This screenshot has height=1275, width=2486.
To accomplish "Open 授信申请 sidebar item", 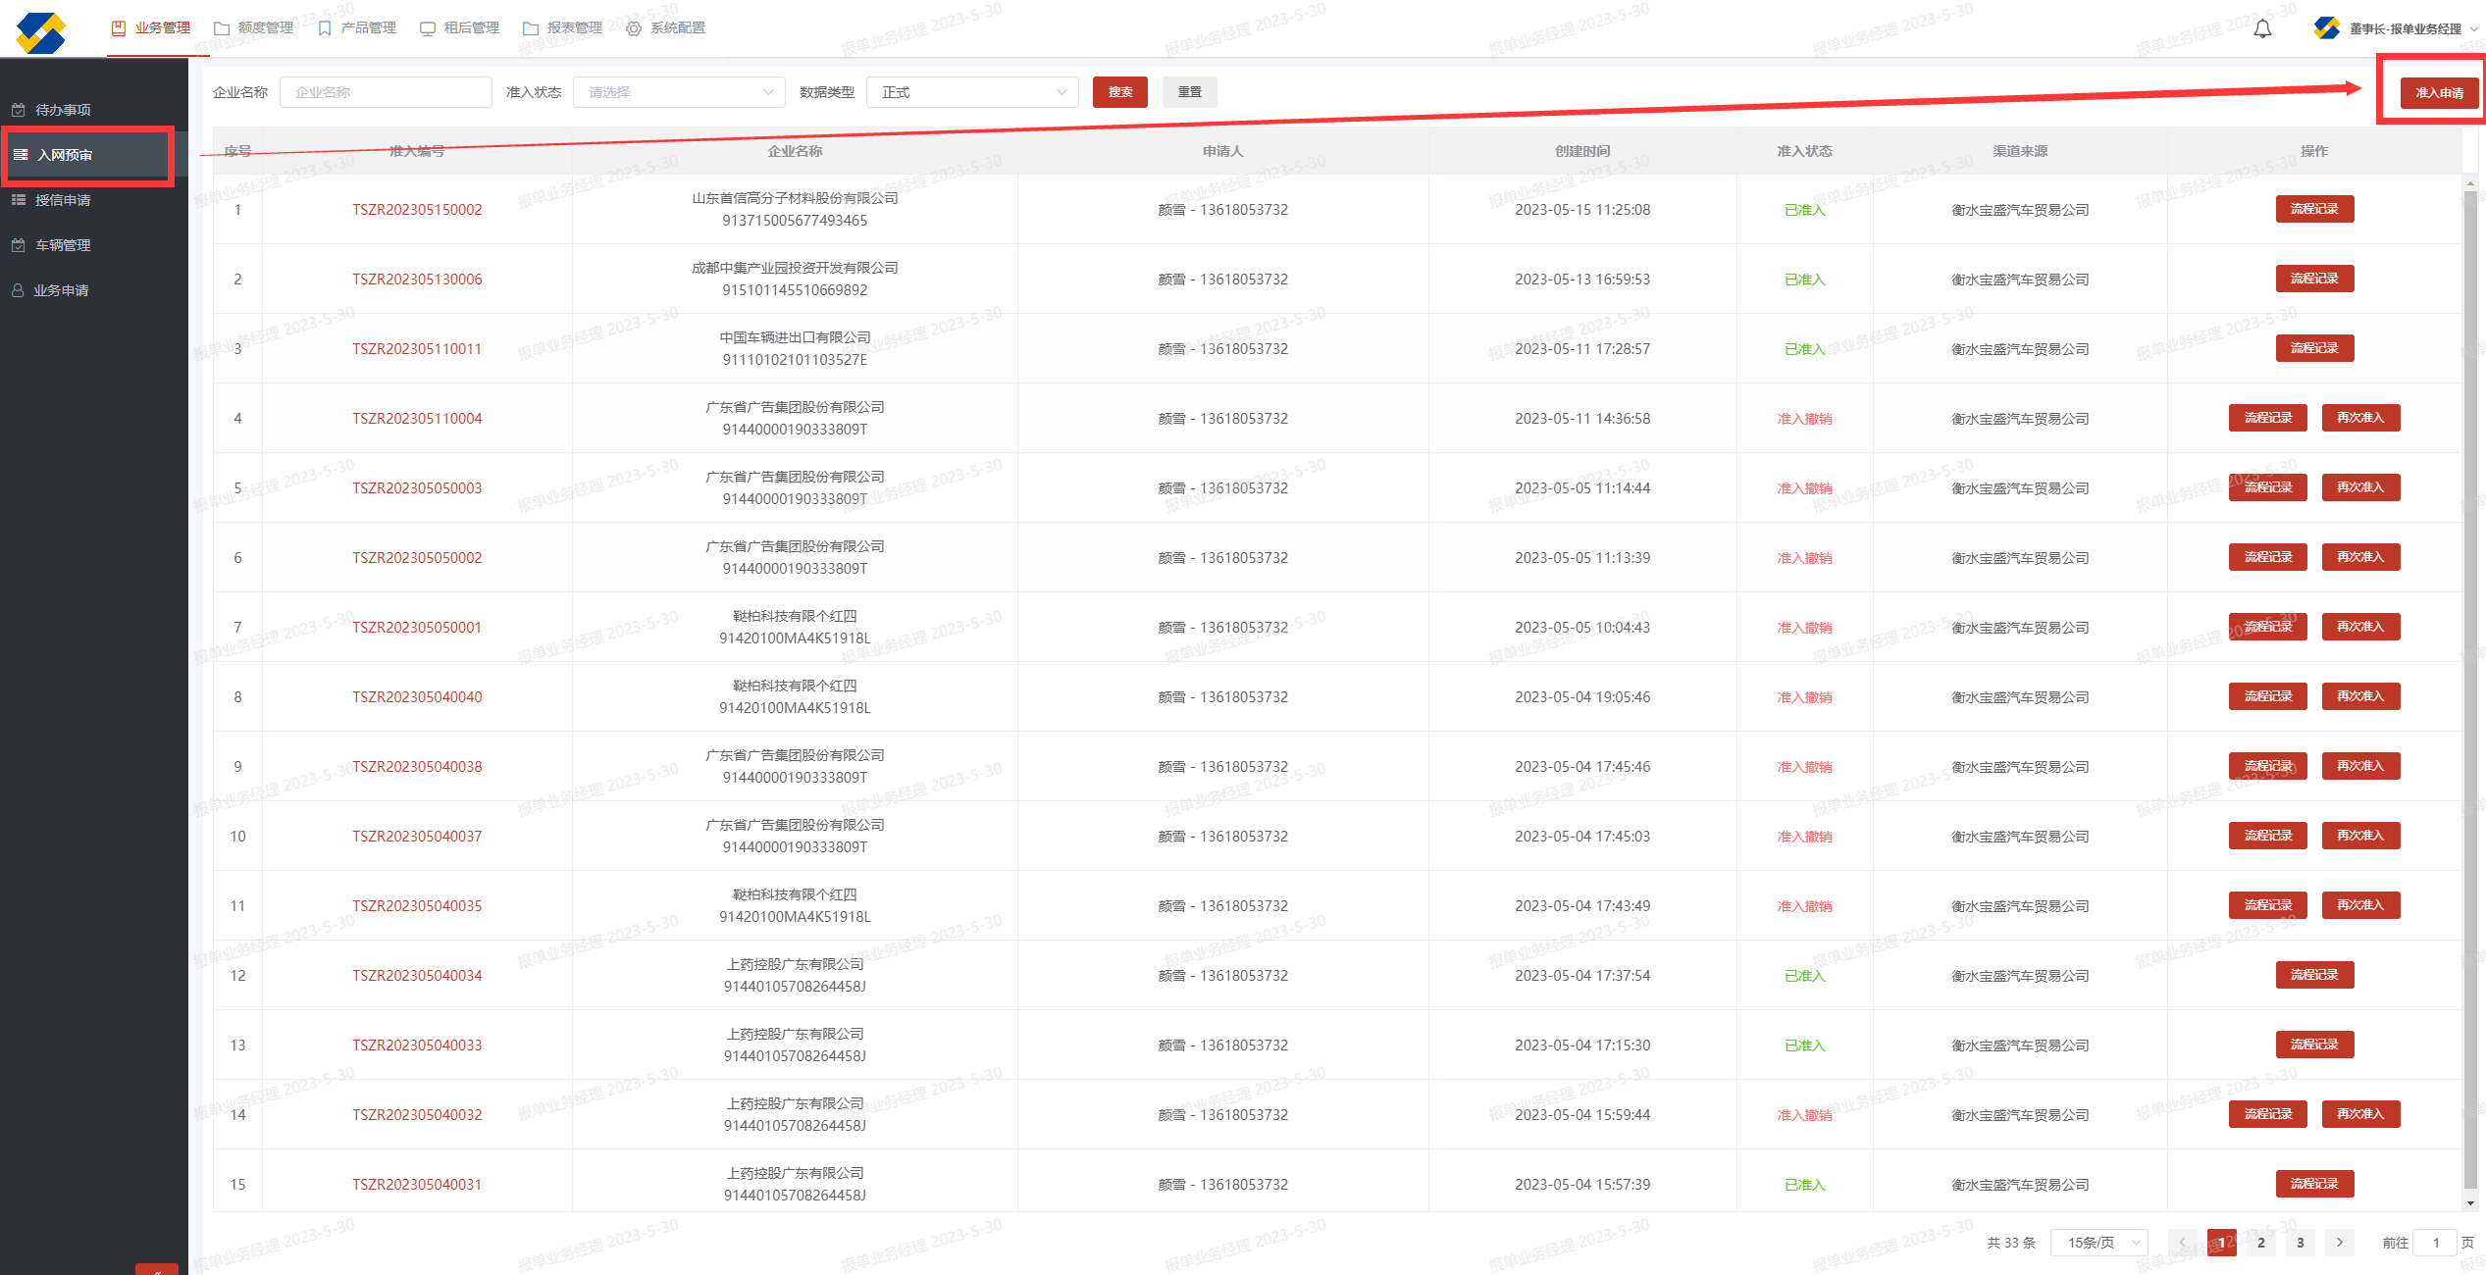I will click(x=63, y=200).
